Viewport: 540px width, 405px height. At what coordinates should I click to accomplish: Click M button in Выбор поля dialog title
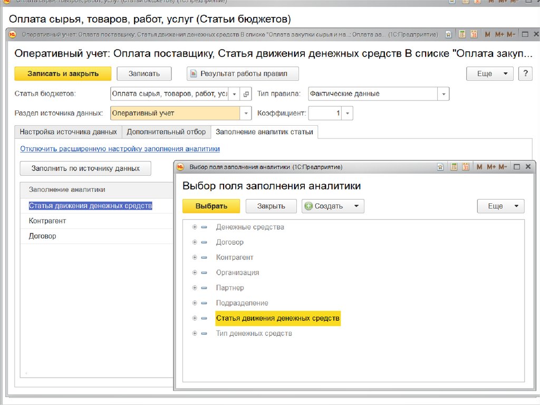[479, 167]
